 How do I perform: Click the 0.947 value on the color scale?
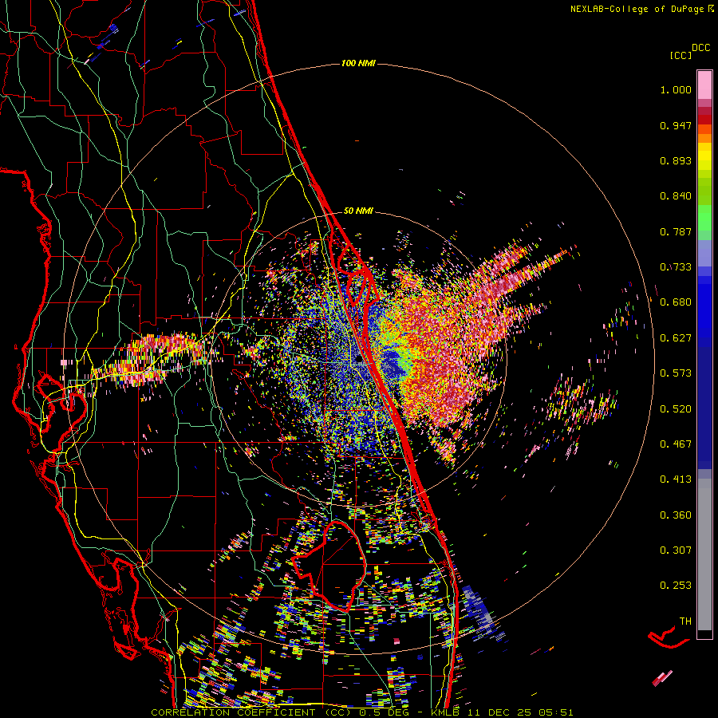click(676, 125)
